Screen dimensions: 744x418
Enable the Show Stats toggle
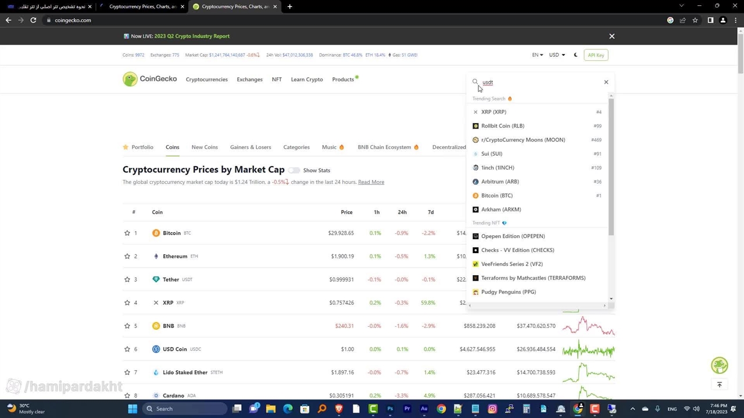[x=294, y=170]
